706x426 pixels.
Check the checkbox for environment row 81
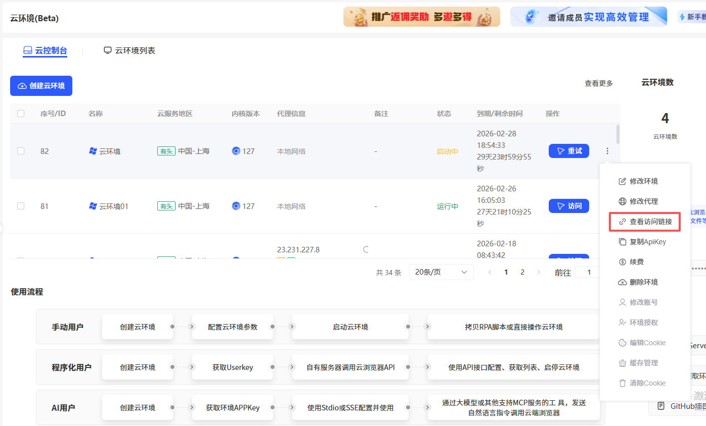coord(20,206)
